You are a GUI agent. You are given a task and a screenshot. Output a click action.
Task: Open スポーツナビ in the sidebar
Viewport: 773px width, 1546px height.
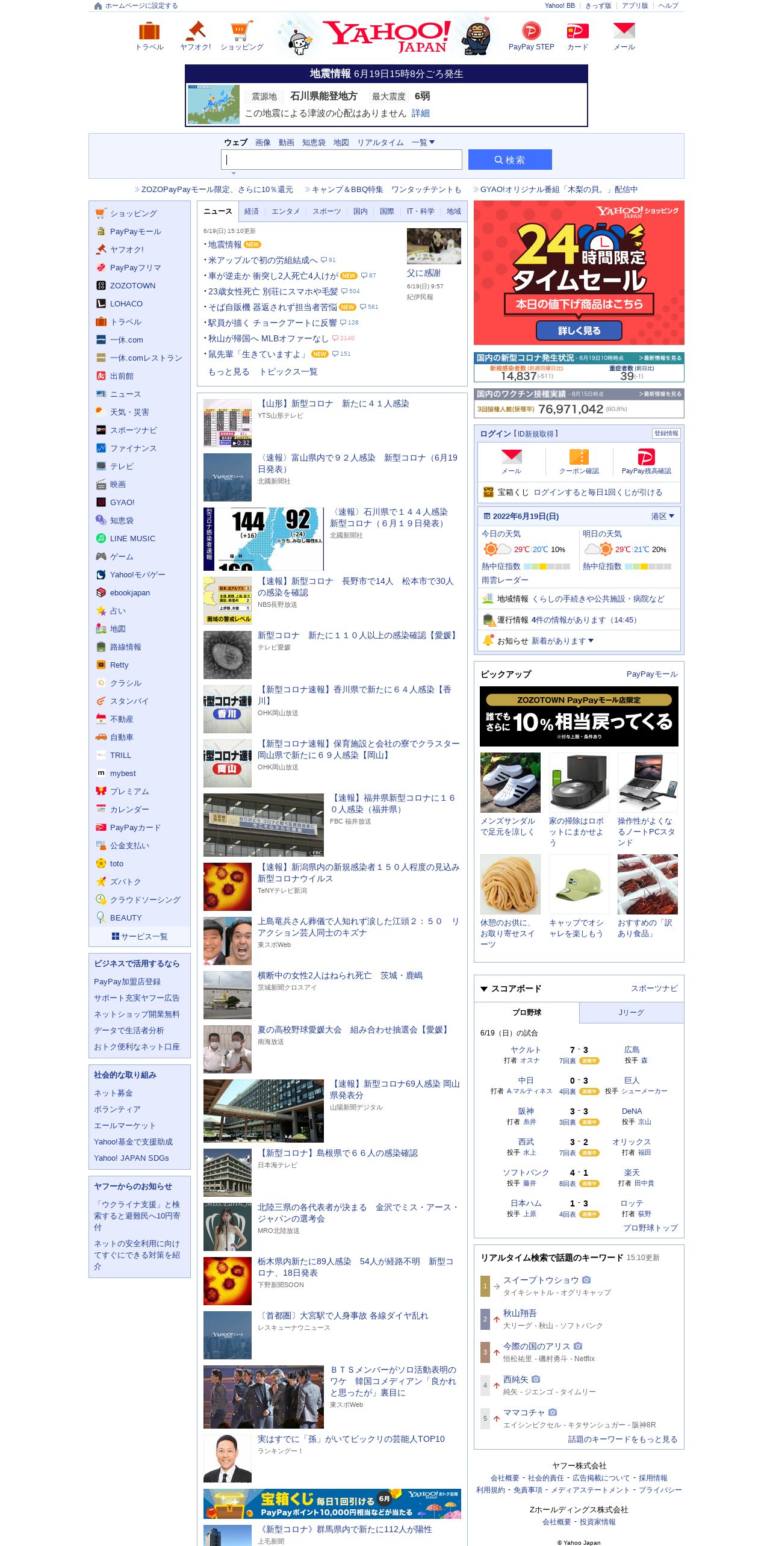click(133, 430)
